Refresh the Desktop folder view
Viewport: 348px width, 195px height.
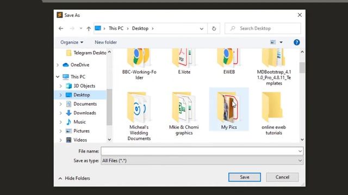pyautogui.click(x=214, y=29)
